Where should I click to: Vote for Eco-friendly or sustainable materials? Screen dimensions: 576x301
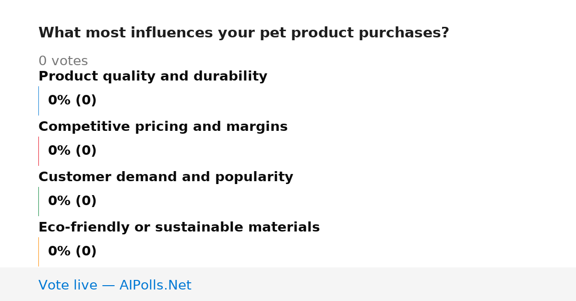click(179, 228)
